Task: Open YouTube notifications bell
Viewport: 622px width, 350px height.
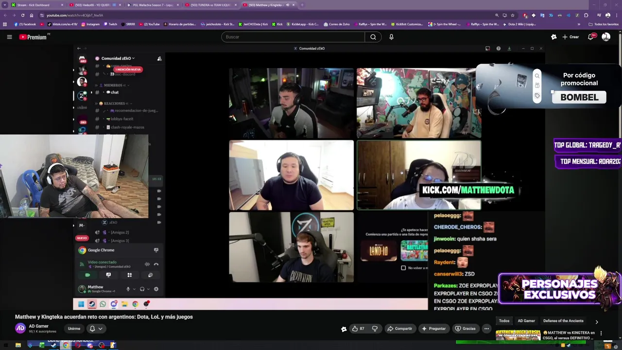Action: [x=591, y=37]
